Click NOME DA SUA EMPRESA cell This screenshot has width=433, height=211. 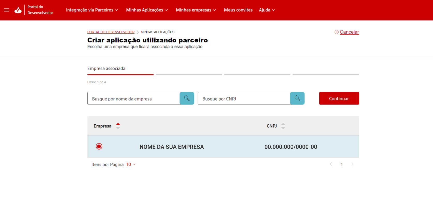point(172,147)
